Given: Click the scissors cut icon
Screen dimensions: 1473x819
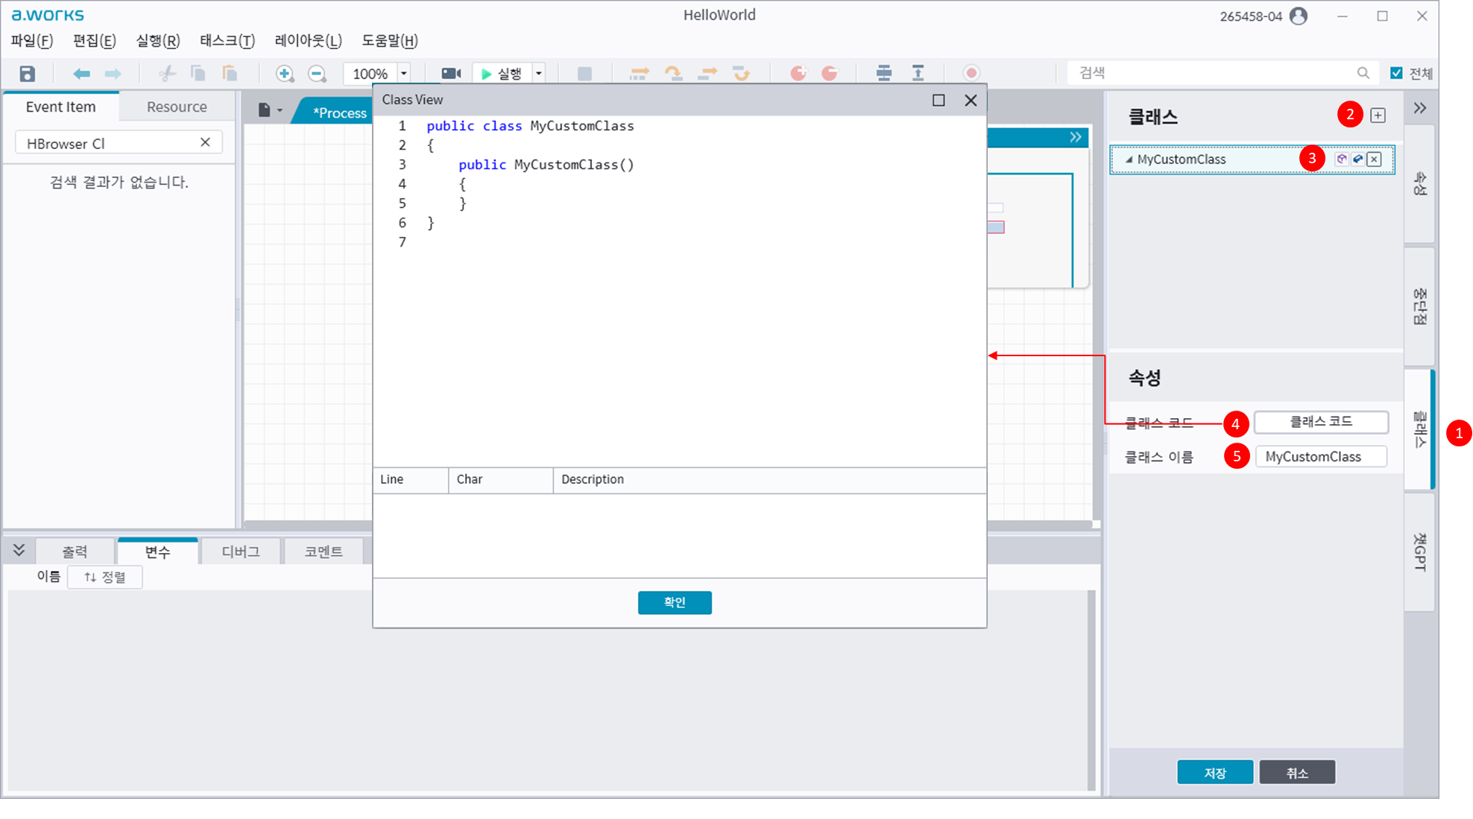Looking at the screenshot, I should coord(166,74).
